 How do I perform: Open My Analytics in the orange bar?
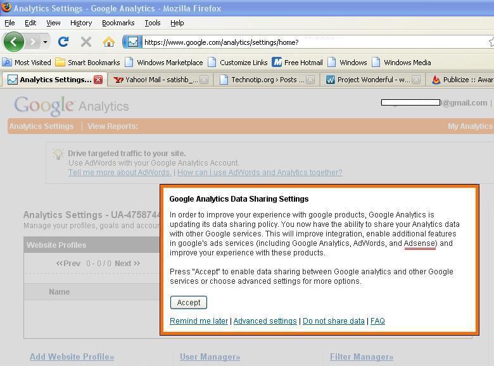coord(471,126)
